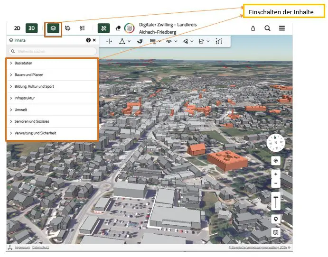Switch to 3D view mode
The height and width of the screenshot is (257, 328).
31,28
